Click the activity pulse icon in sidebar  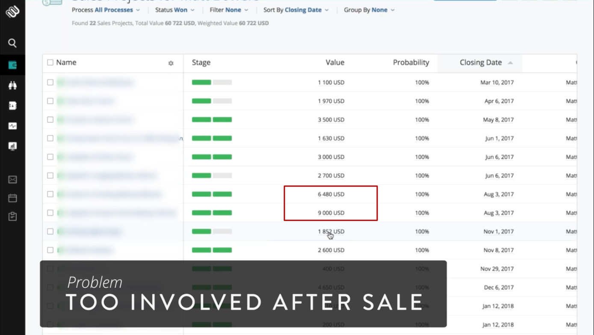point(12,126)
